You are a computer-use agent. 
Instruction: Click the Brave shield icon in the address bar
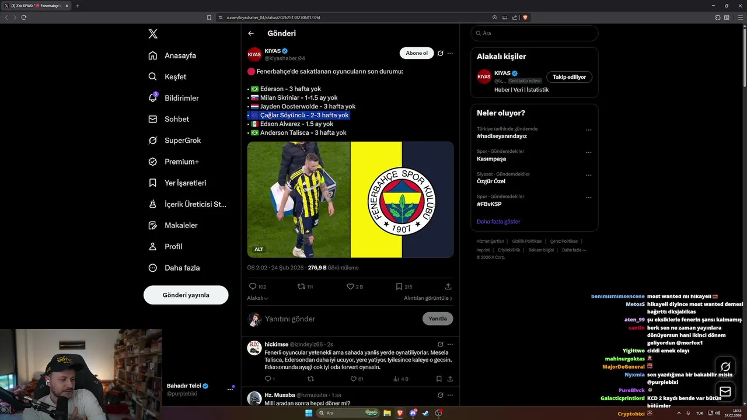tap(525, 17)
